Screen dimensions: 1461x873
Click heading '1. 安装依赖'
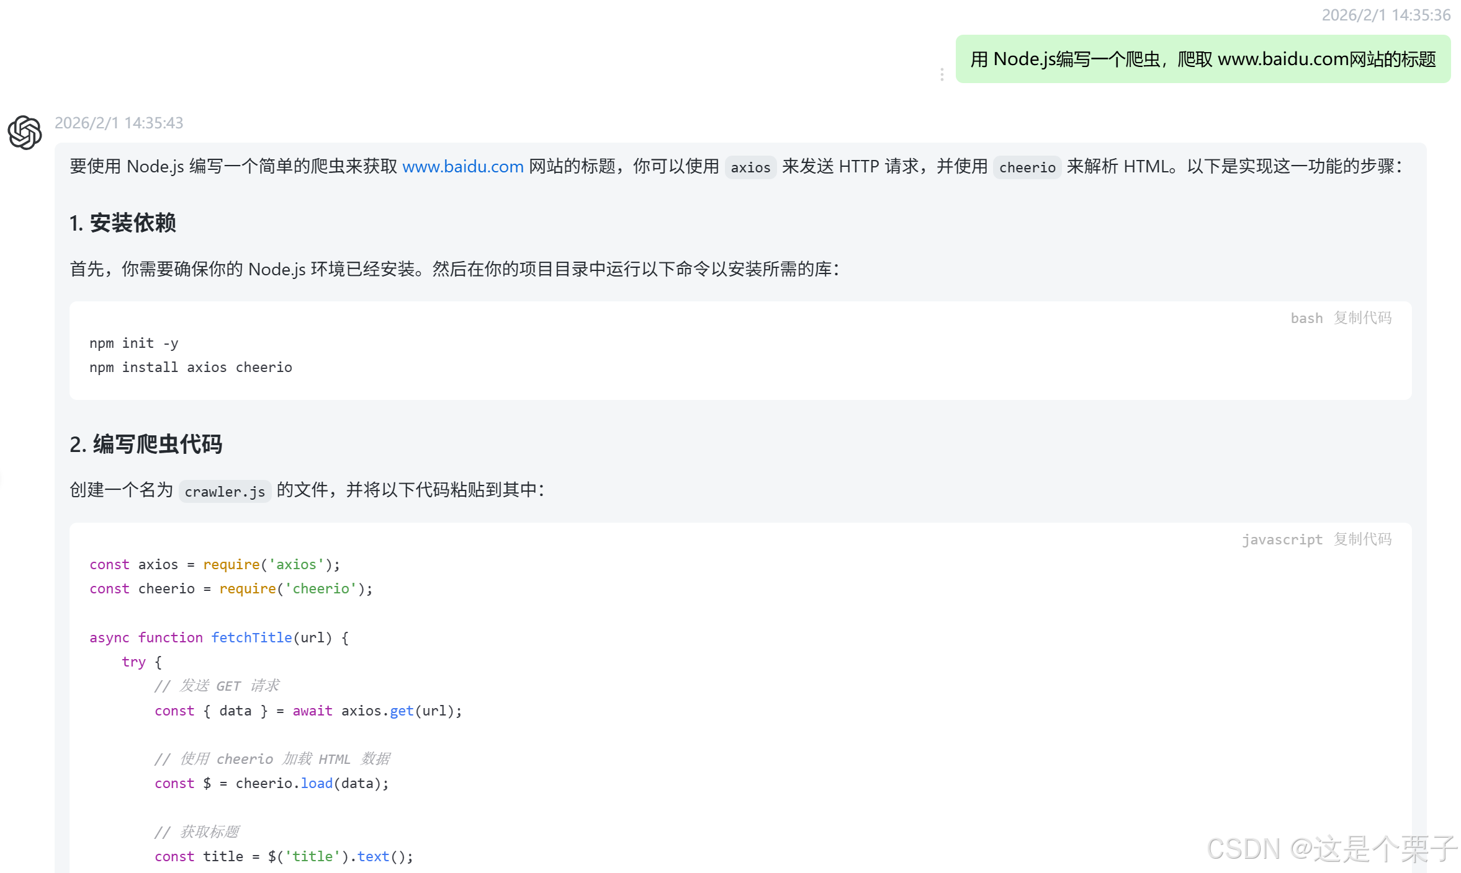[123, 223]
